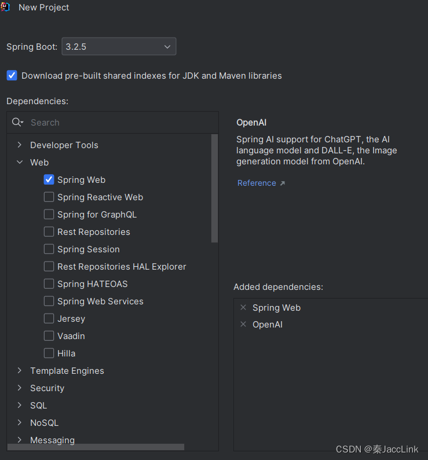Image resolution: width=428 pixels, height=460 pixels.
Task: Check the Vaadin dependency checkbox
Action: [49, 336]
